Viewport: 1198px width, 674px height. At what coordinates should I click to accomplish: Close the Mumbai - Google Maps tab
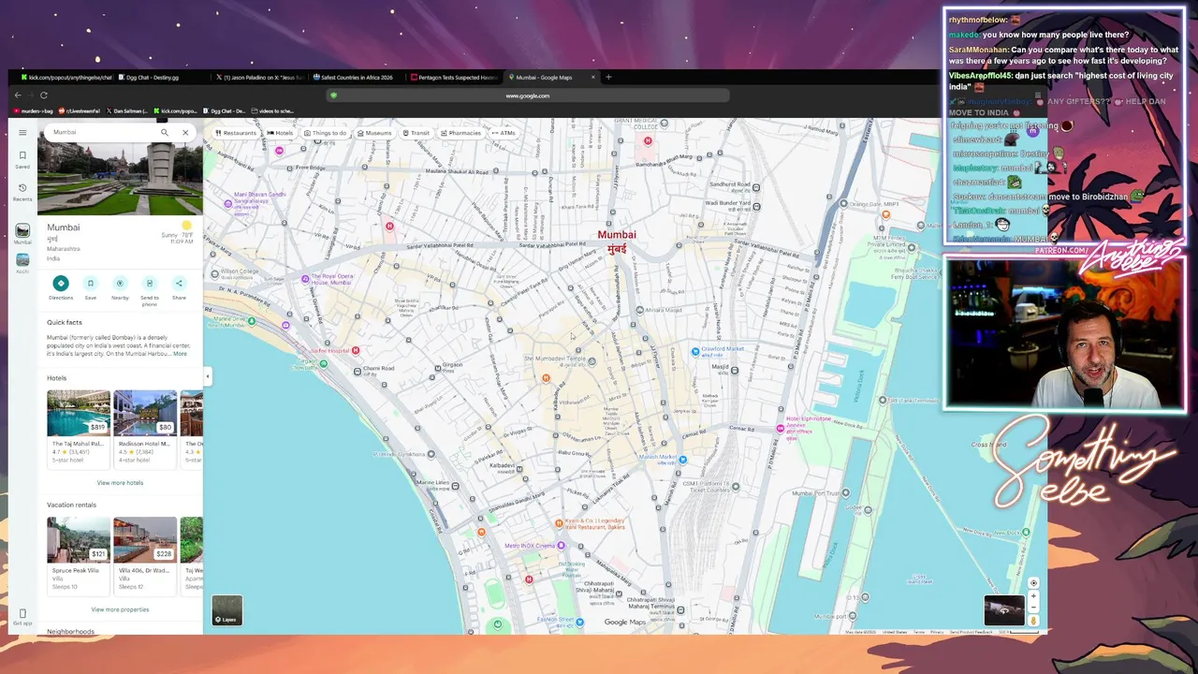tap(592, 78)
